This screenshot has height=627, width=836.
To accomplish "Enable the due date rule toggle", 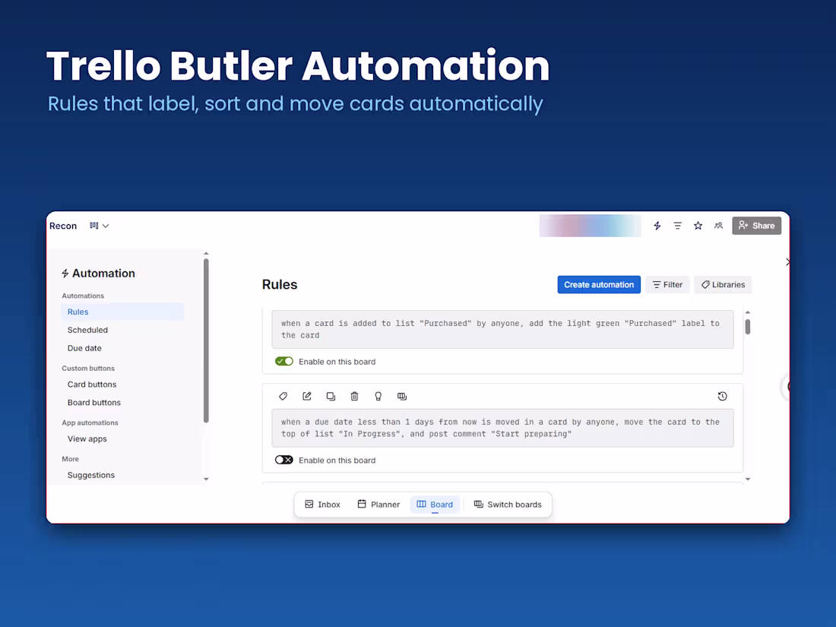I will coord(283,460).
